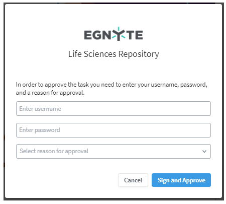
Task: Click the letters EGN in the logo
Action: (x=98, y=35)
